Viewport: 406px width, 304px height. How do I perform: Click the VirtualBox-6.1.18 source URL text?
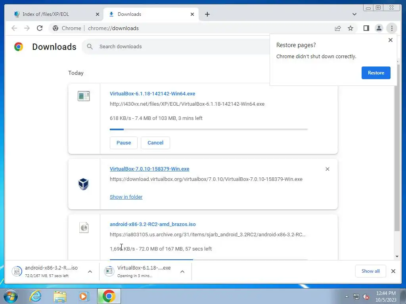pos(187,104)
